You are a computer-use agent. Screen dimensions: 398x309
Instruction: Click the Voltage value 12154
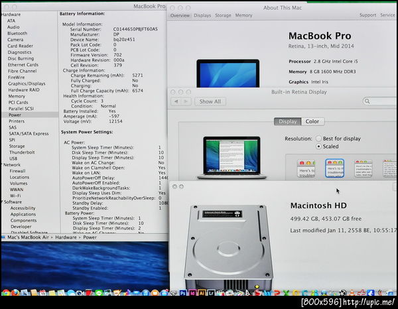point(115,121)
